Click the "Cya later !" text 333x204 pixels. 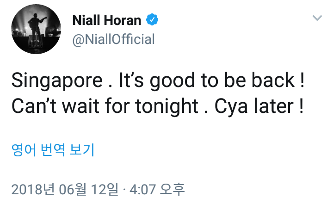(259, 106)
